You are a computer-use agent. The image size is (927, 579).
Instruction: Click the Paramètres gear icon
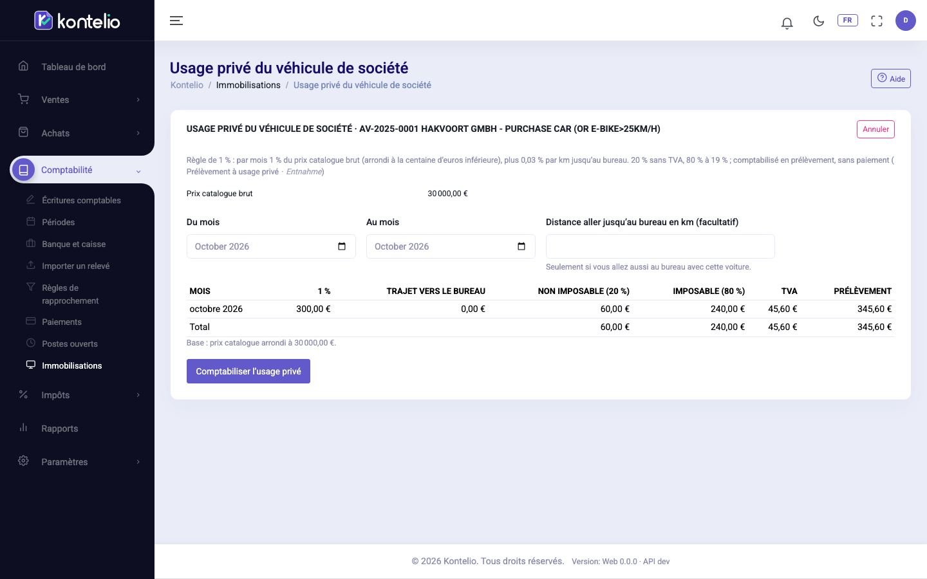point(24,461)
